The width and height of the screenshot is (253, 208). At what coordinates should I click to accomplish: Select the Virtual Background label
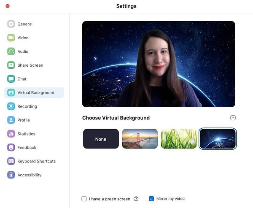[36, 93]
